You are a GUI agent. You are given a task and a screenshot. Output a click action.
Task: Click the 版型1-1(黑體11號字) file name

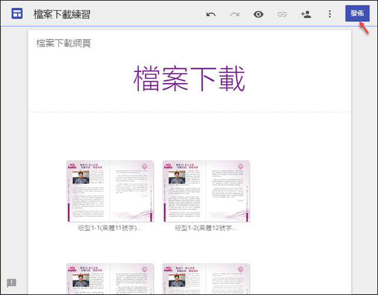click(110, 228)
